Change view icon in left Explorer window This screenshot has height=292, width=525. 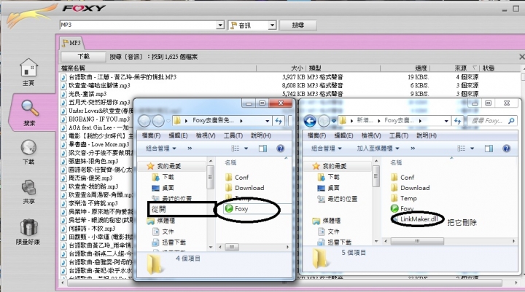point(236,148)
